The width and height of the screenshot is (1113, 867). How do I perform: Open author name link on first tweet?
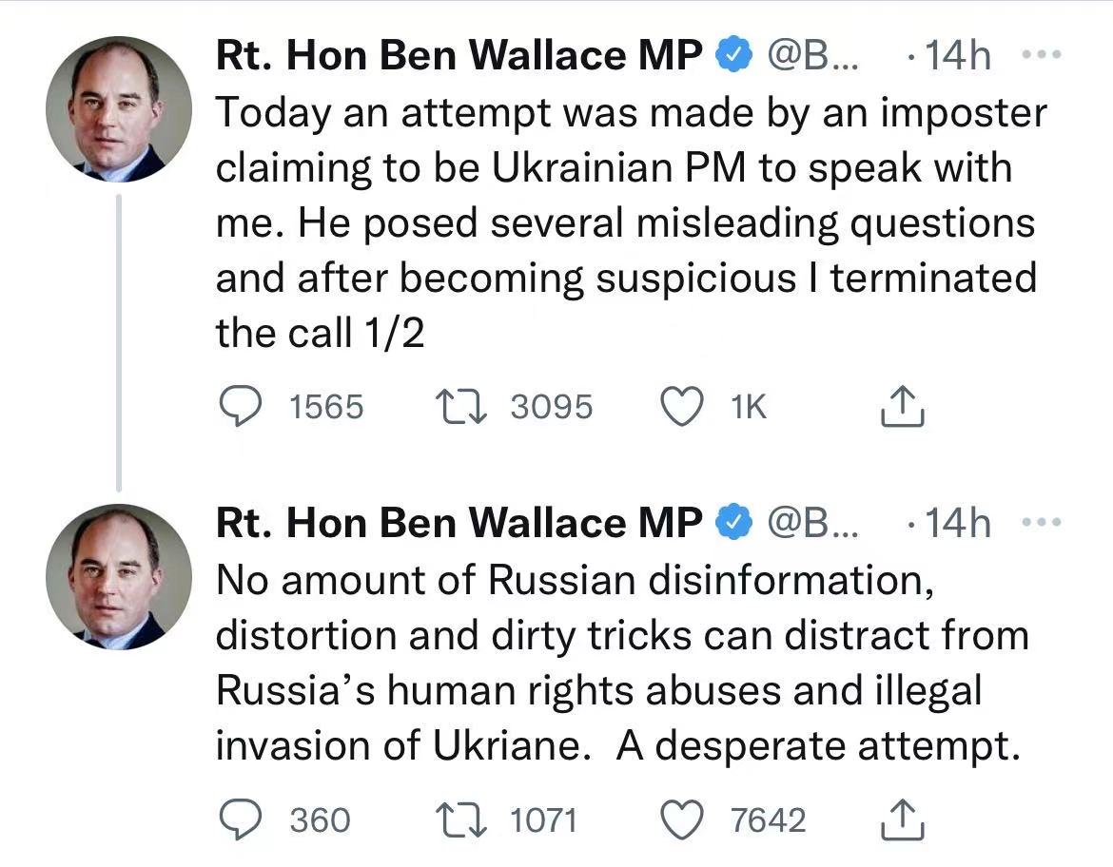pos(459,57)
